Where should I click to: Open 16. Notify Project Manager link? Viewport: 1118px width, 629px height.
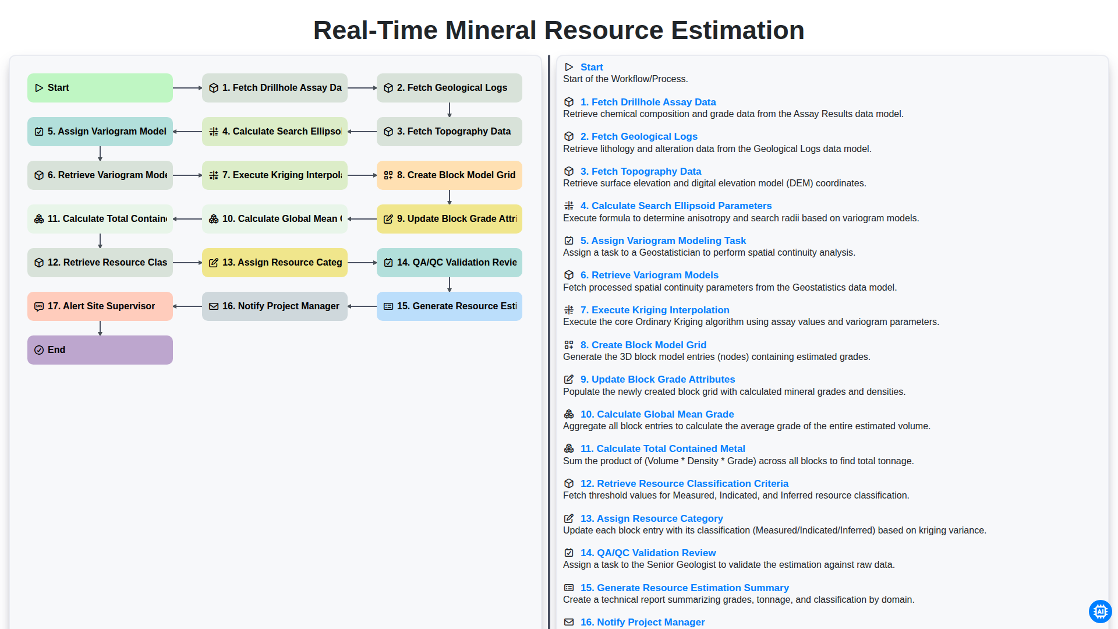click(642, 622)
